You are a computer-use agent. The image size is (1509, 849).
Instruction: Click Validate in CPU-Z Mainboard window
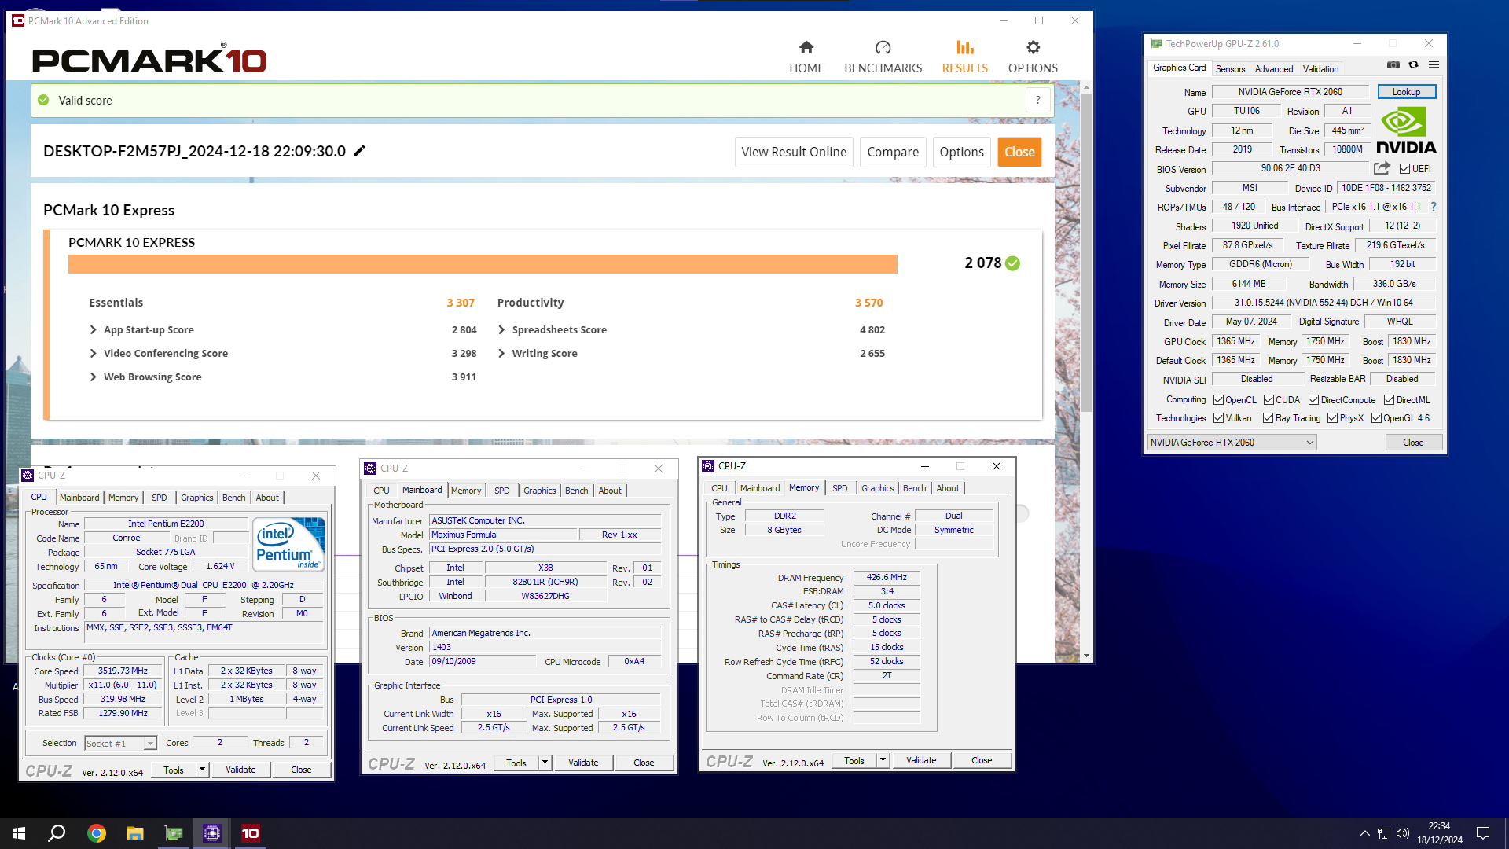[583, 763]
